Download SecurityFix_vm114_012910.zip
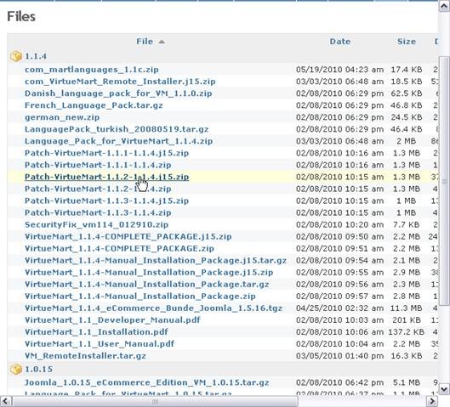 (x=96, y=224)
